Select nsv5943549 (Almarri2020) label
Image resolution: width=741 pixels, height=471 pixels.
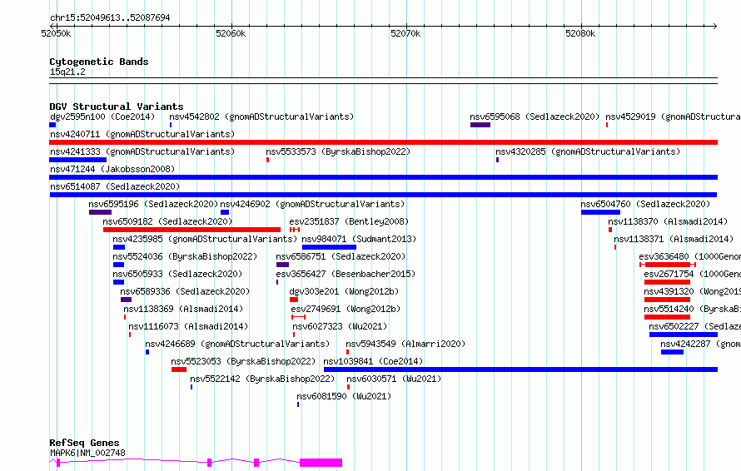pos(405,344)
